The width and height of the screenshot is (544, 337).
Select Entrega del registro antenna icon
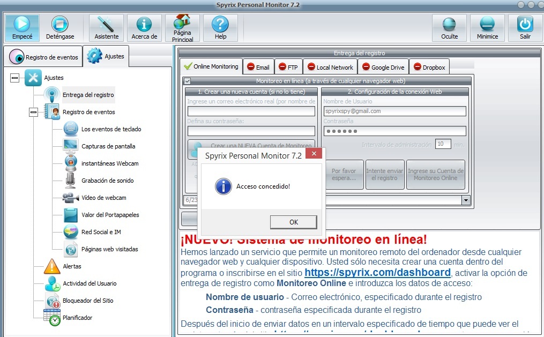coord(52,95)
